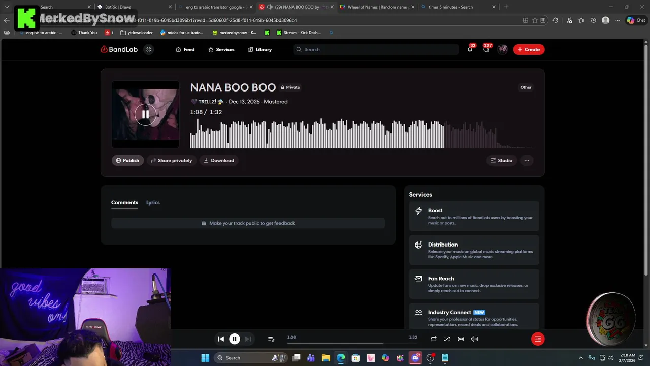Click the Distribution globe icon

pyautogui.click(x=418, y=245)
